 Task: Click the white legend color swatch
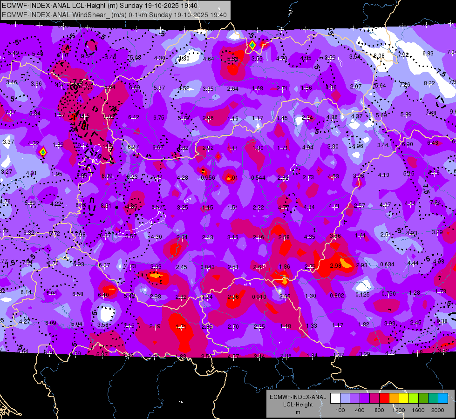pos(335,399)
